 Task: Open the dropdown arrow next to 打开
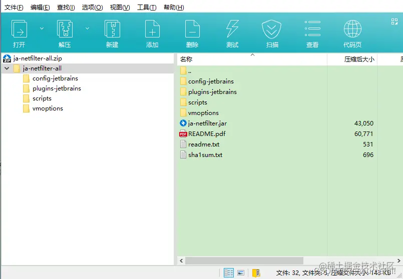click(42, 28)
